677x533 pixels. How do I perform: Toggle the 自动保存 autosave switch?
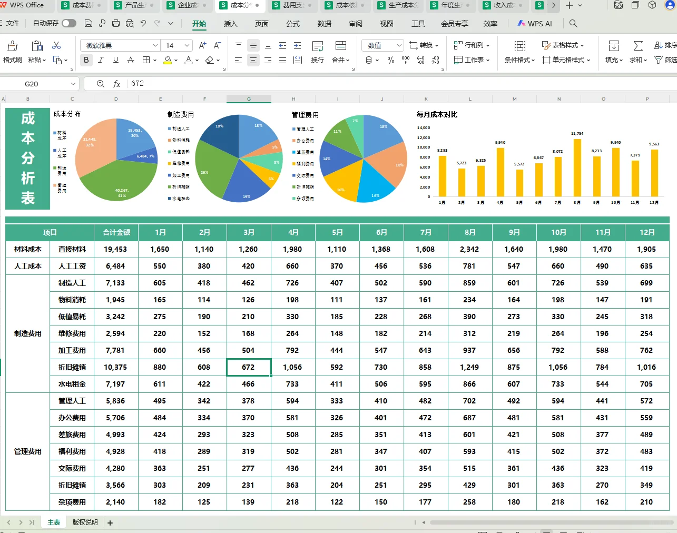[69, 23]
